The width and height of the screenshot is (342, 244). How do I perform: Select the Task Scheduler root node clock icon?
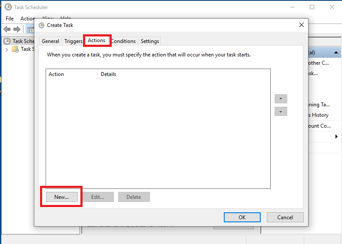[7, 41]
